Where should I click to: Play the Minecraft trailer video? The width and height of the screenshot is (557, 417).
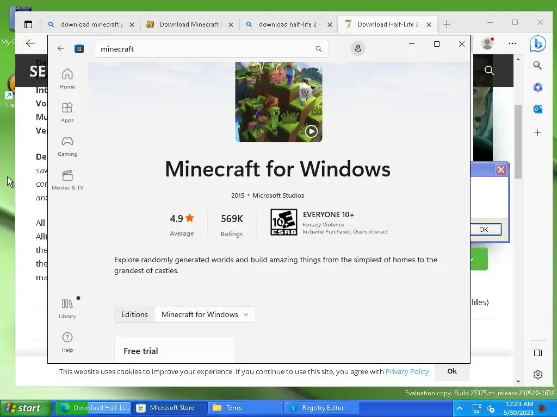point(311,131)
